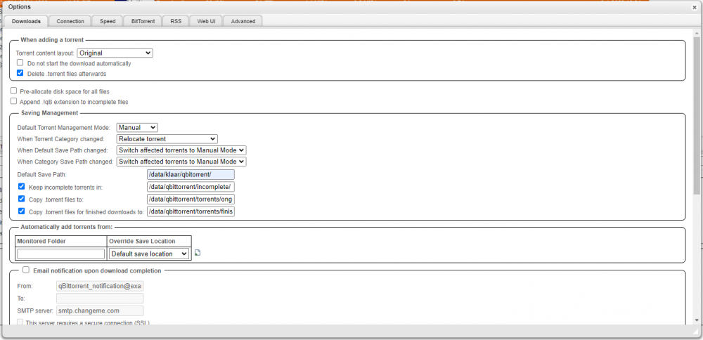Viewport: 703px width, 340px height.
Task: Open Default Torrent Management Mode dropdown
Action: (x=137, y=128)
